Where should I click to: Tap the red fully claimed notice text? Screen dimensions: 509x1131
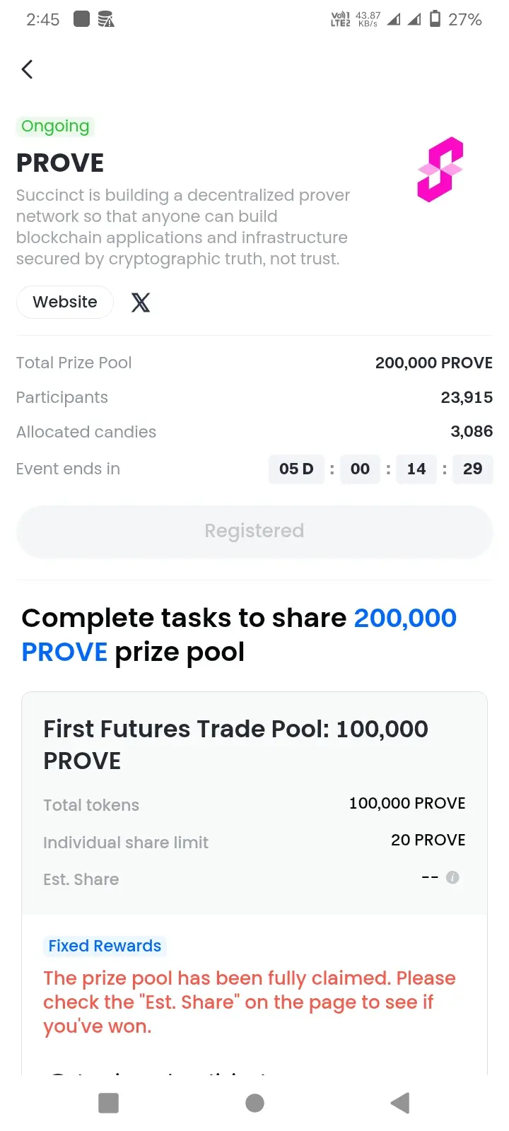click(x=250, y=1002)
